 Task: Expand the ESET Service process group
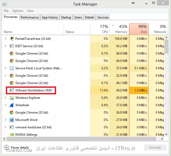coord(6,46)
